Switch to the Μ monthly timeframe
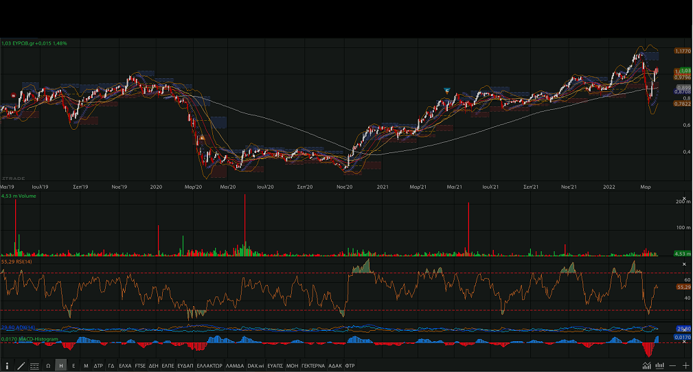The width and height of the screenshot is (693, 372). pyautogui.click(x=86, y=366)
